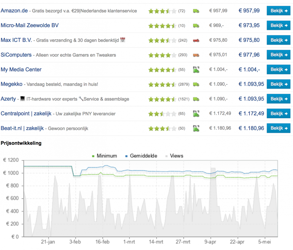
Task: Toggle the Views series in chart legend
Action: tap(174, 156)
